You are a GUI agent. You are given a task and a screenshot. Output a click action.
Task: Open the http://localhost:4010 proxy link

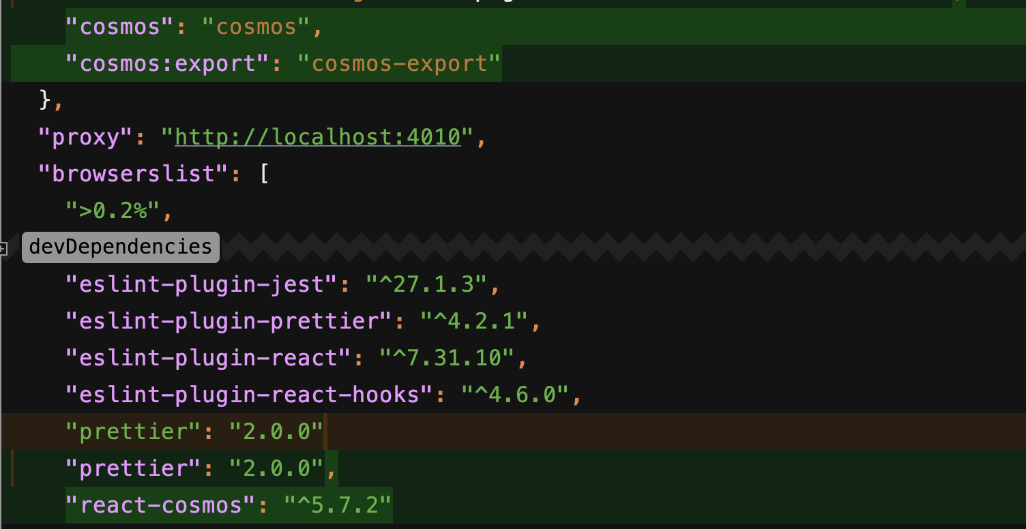tap(316, 136)
